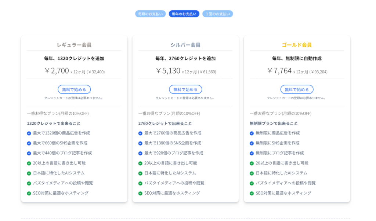The height and width of the screenshot is (221, 376).
Task: Click check icon beside 最大で920個のブログ記事を作成
Action: pos(140,153)
